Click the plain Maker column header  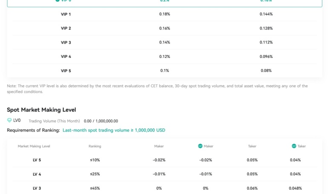point(159,146)
